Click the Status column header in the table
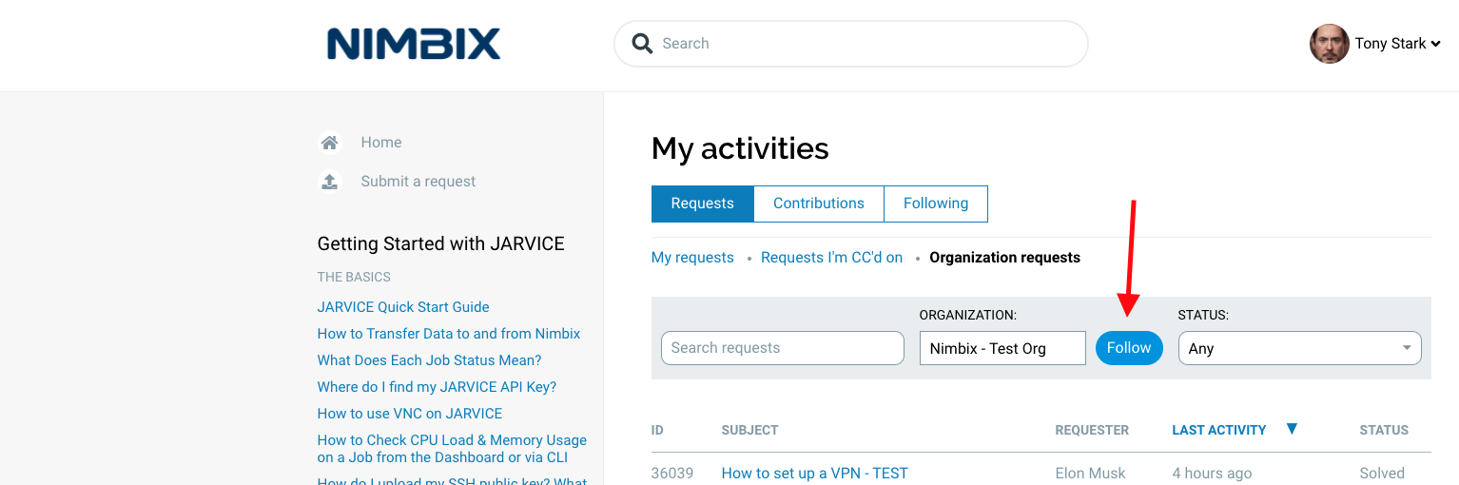The width and height of the screenshot is (1459, 485). (x=1384, y=431)
